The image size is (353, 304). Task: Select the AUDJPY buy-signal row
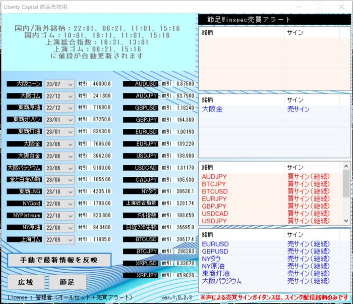coord(271,177)
